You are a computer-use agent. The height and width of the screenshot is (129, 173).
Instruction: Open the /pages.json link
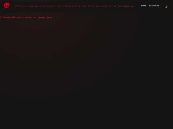(45, 18)
